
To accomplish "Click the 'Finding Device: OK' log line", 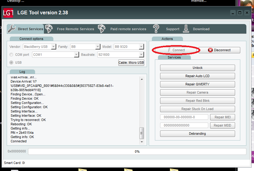I will 25,99.
